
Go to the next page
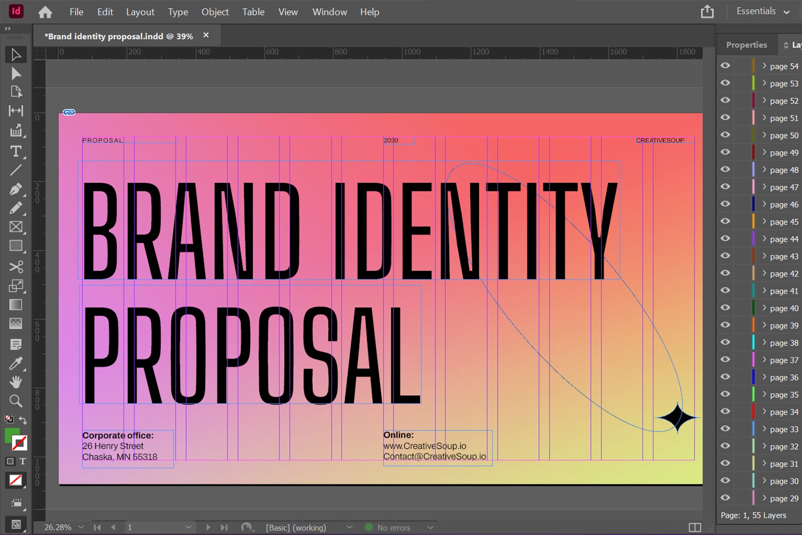pos(208,527)
